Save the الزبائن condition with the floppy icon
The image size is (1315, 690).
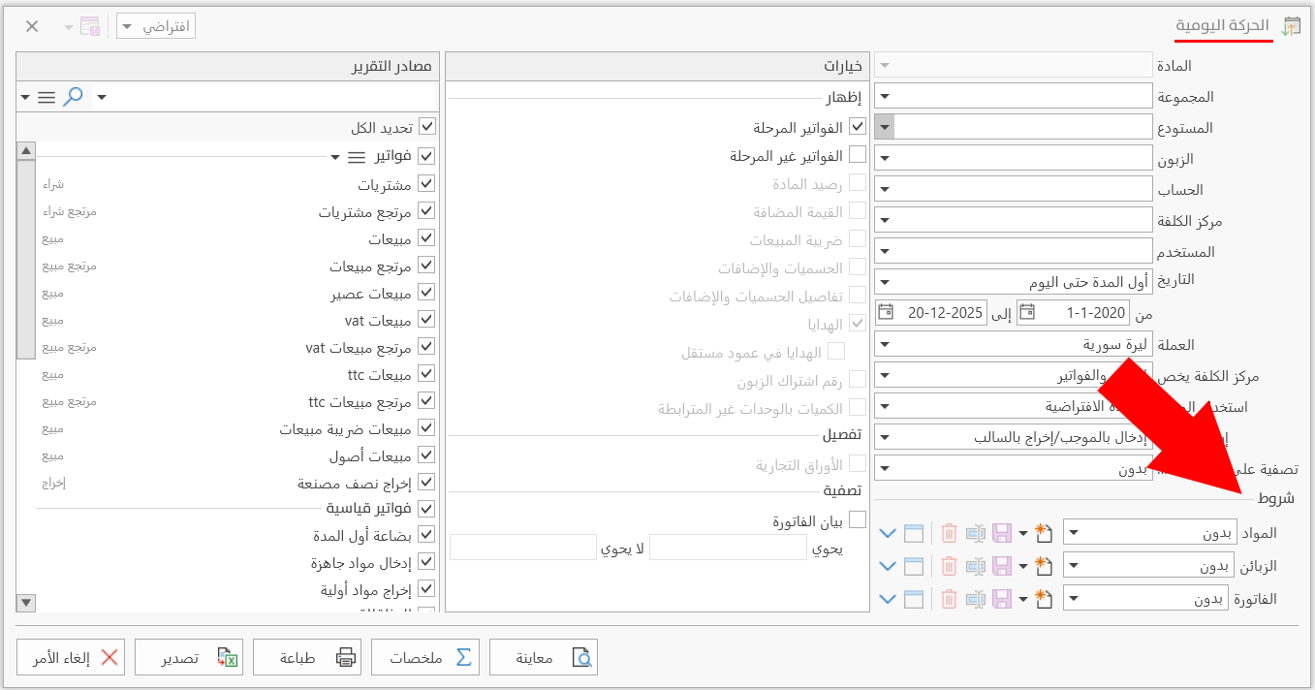pyautogui.click(x=1002, y=565)
